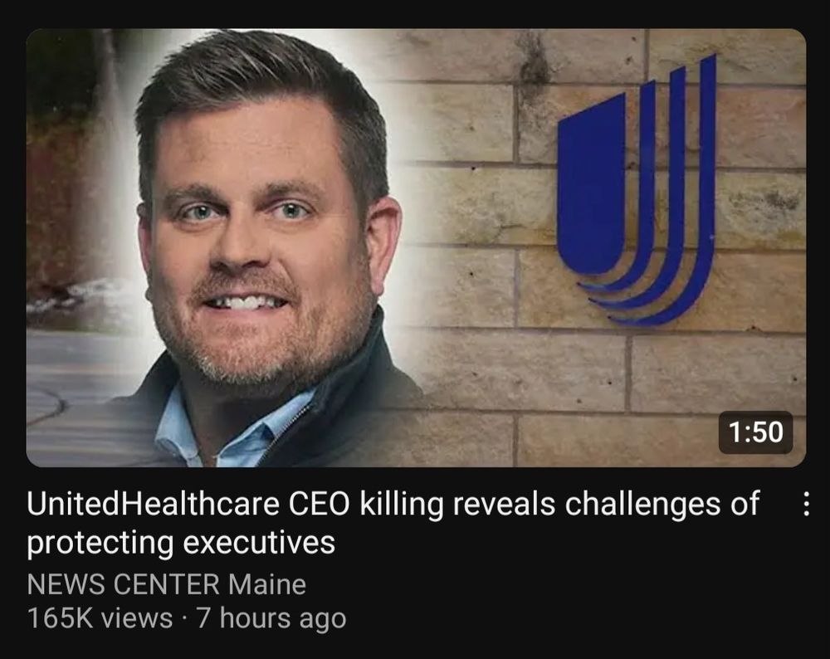This screenshot has width=830, height=659.
Task: Click the blue UnitedHealthcare logo in thumbnail
Action: tap(637, 189)
